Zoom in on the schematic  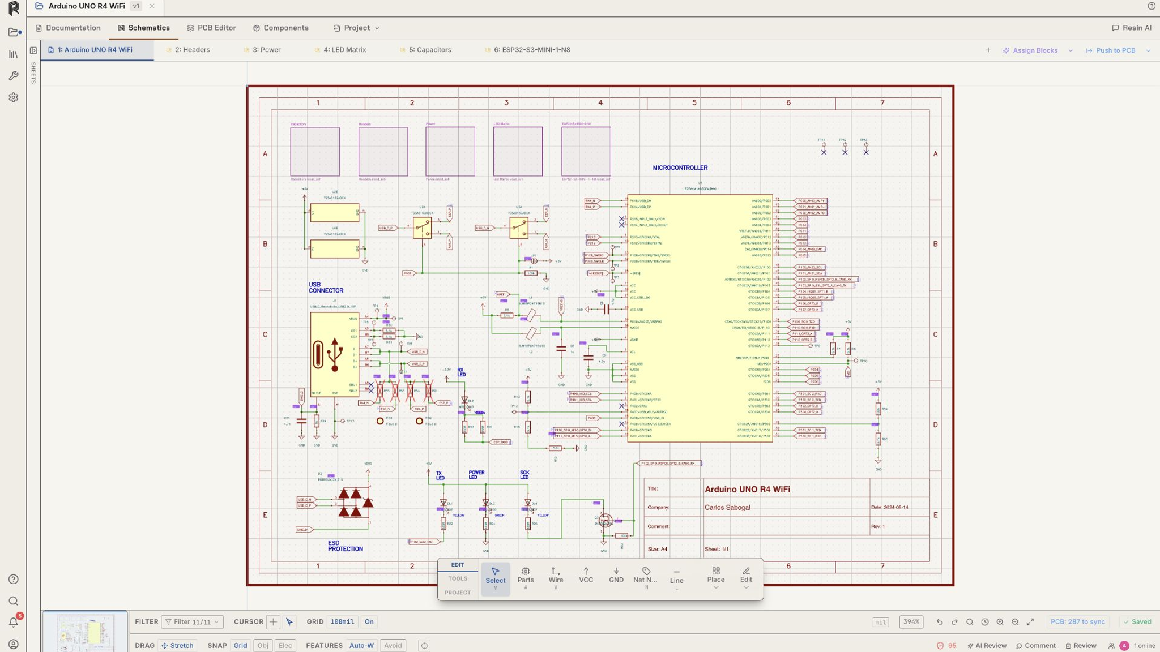pyautogui.click(x=1000, y=622)
